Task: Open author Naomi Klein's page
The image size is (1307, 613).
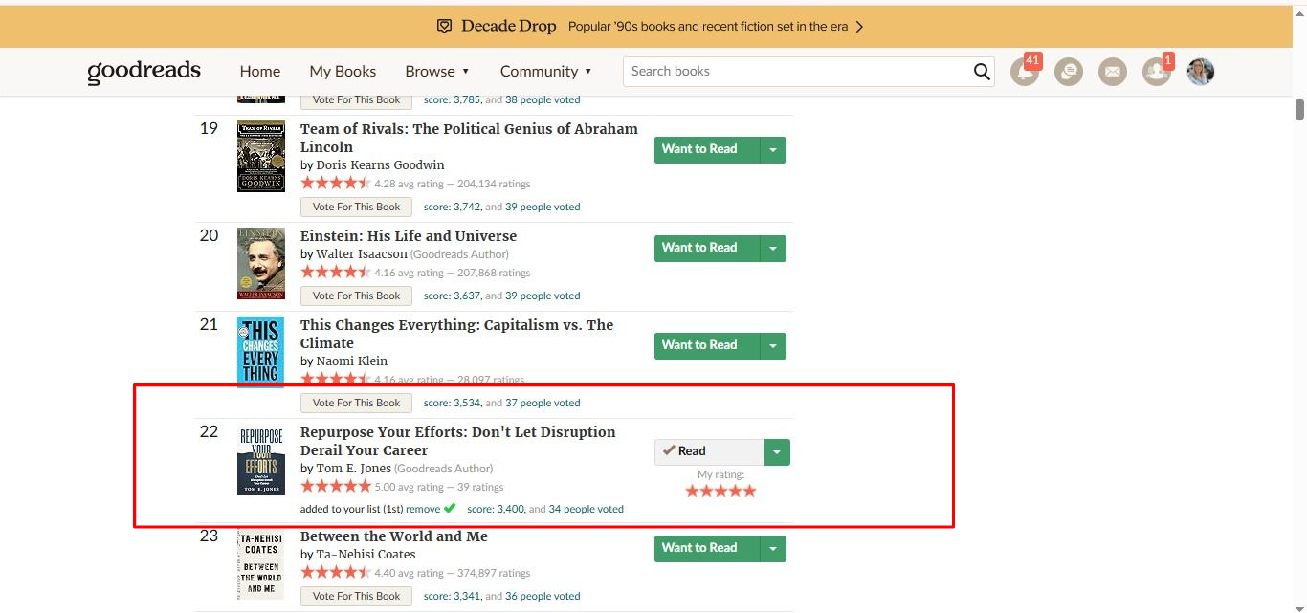Action: point(353,361)
